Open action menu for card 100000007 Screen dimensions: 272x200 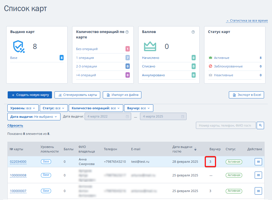tap(258, 191)
